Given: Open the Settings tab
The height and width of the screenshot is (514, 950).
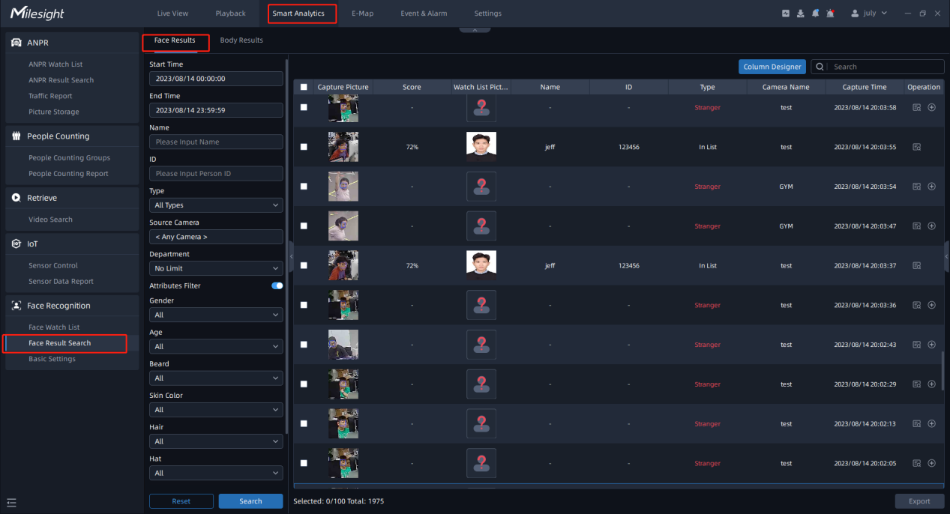Looking at the screenshot, I should pos(487,13).
